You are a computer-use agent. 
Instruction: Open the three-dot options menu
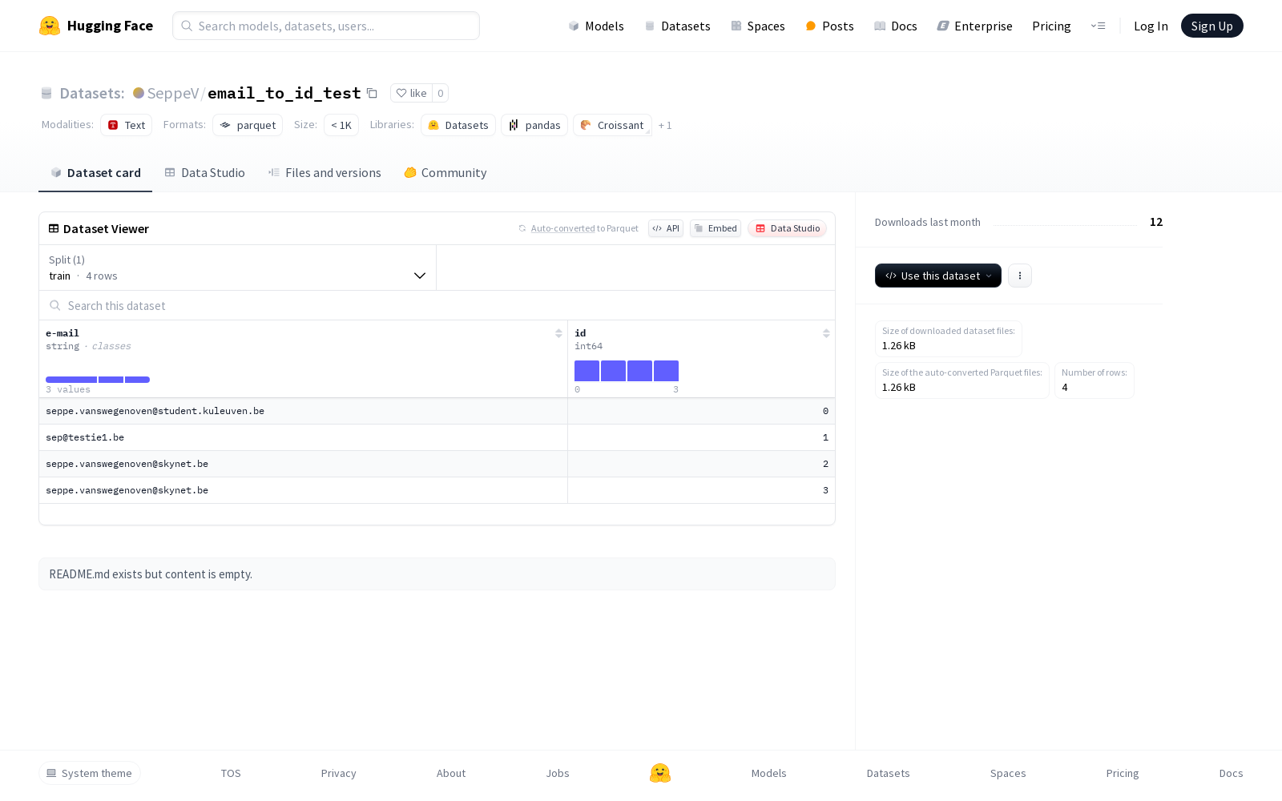coord(1020,276)
